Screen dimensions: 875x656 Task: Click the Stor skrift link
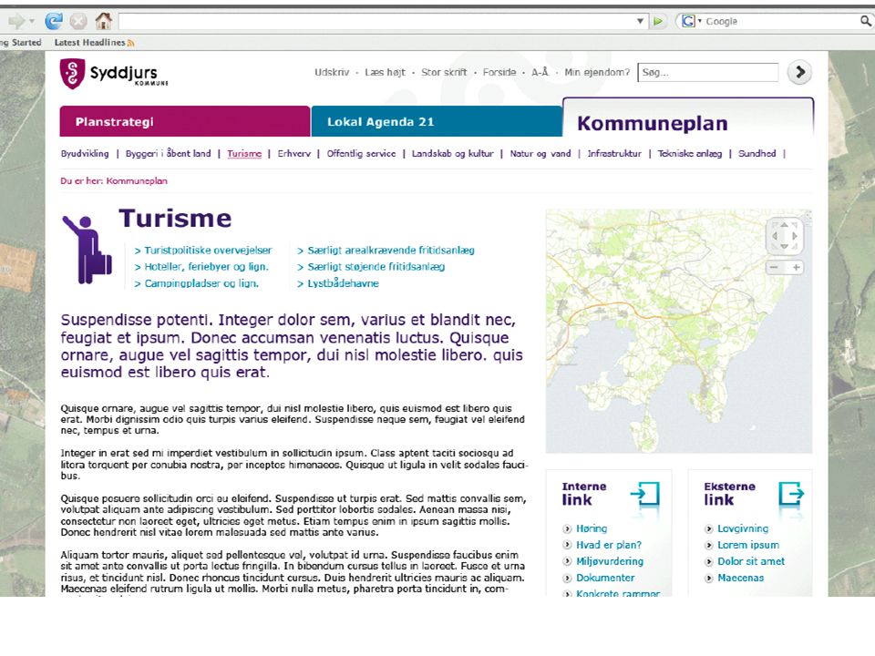tap(444, 72)
